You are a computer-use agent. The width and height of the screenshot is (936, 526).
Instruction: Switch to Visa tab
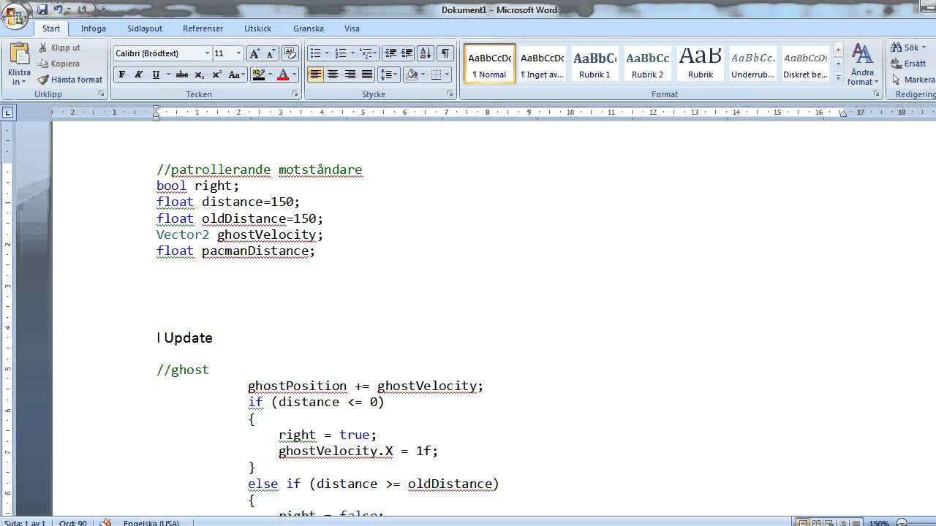pos(352,28)
